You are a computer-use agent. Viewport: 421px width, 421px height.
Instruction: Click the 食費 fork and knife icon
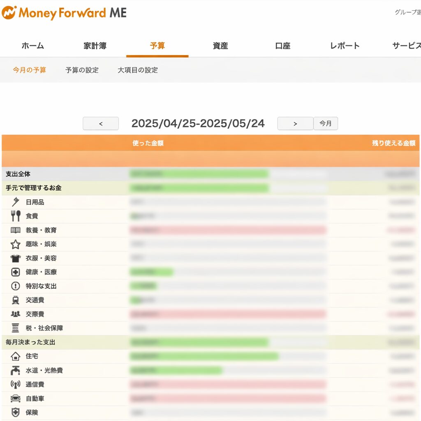(16, 216)
